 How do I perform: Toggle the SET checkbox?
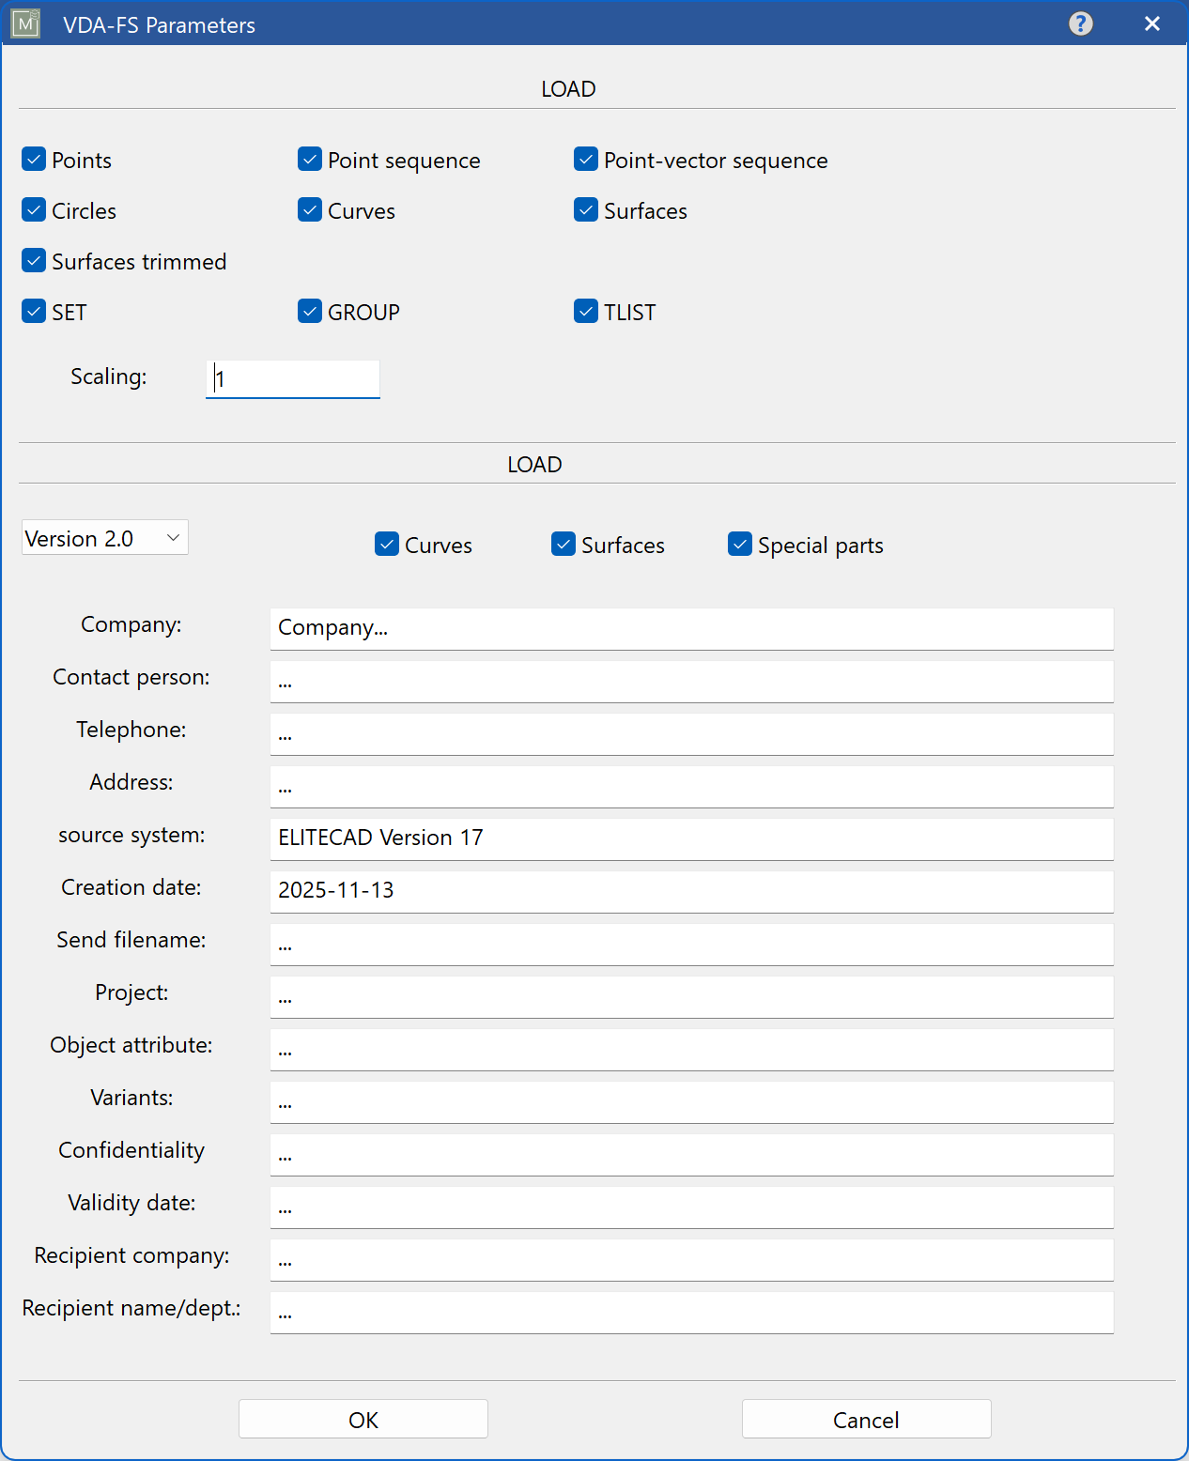[x=34, y=311]
